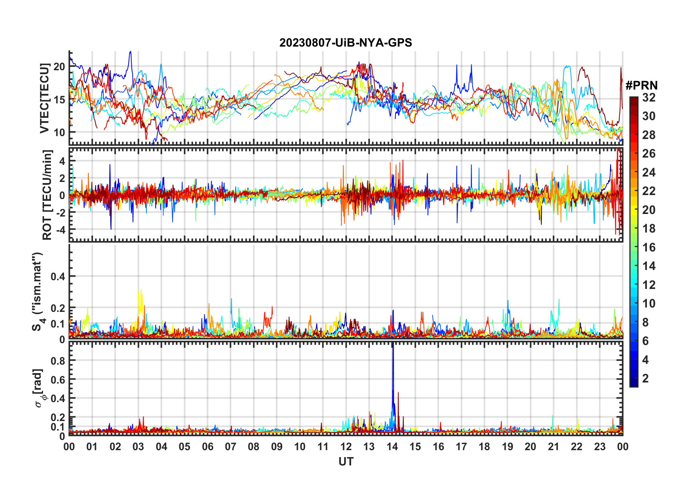Click colorbar tick label 24
The height and width of the screenshot is (484, 692).
[649, 172]
